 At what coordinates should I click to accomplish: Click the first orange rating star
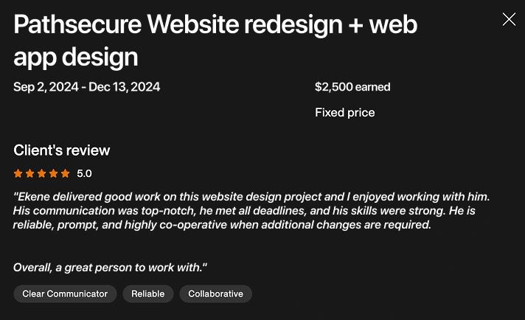pyautogui.click(x=18, y=174)
